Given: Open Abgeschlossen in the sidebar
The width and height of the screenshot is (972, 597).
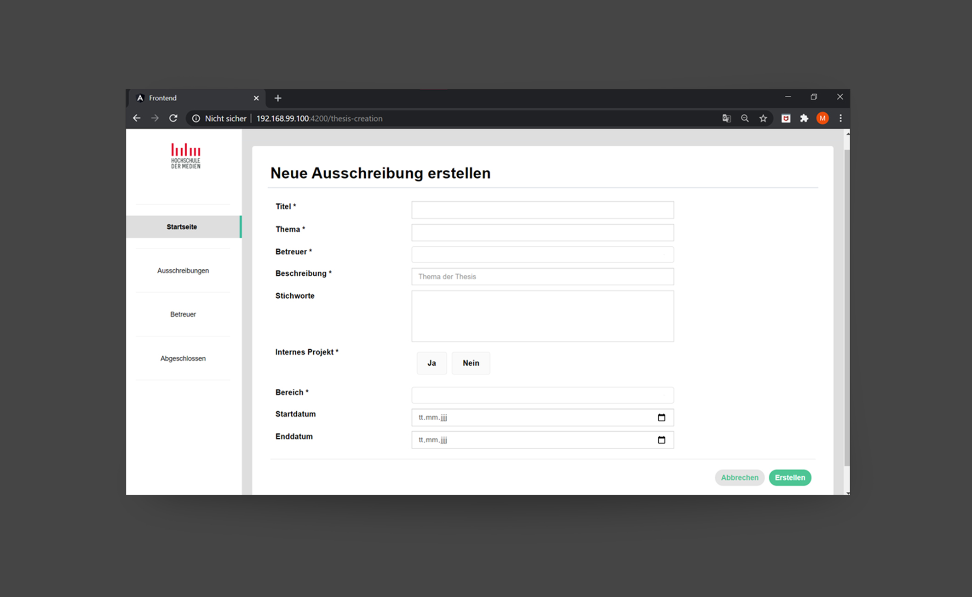Looking at the screenshot, I should coord(183,358).
